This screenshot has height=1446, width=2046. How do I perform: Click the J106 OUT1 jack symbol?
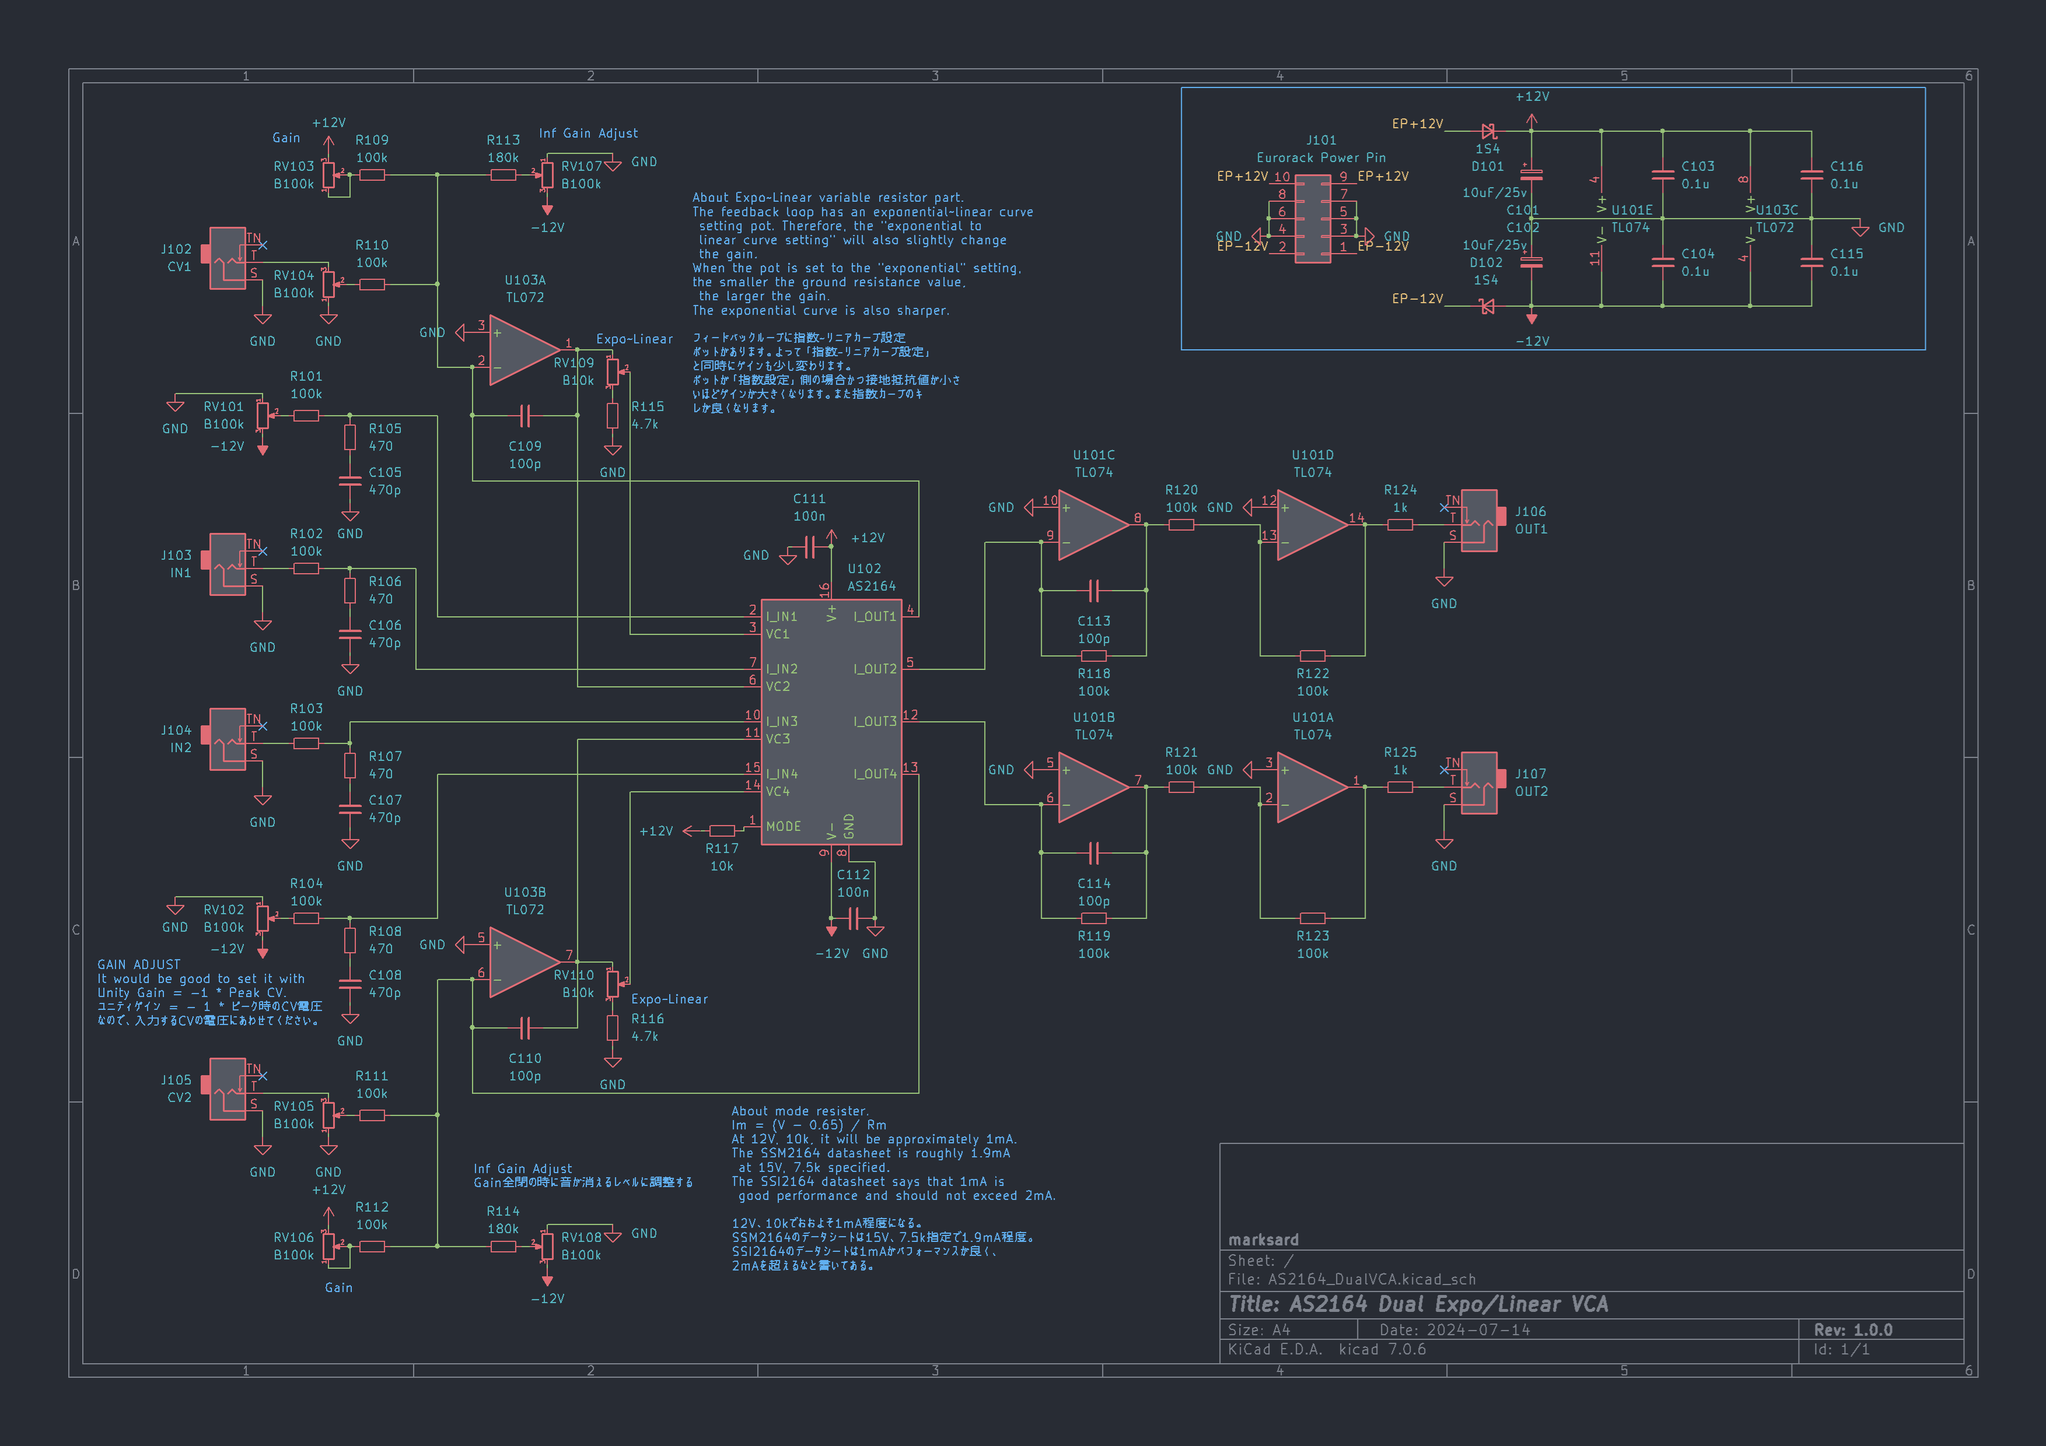pyautogui.click(x=1480, y=521)
